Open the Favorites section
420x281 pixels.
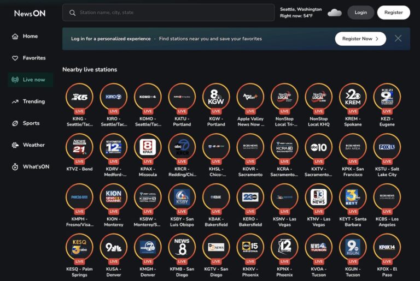click(34, 58)
